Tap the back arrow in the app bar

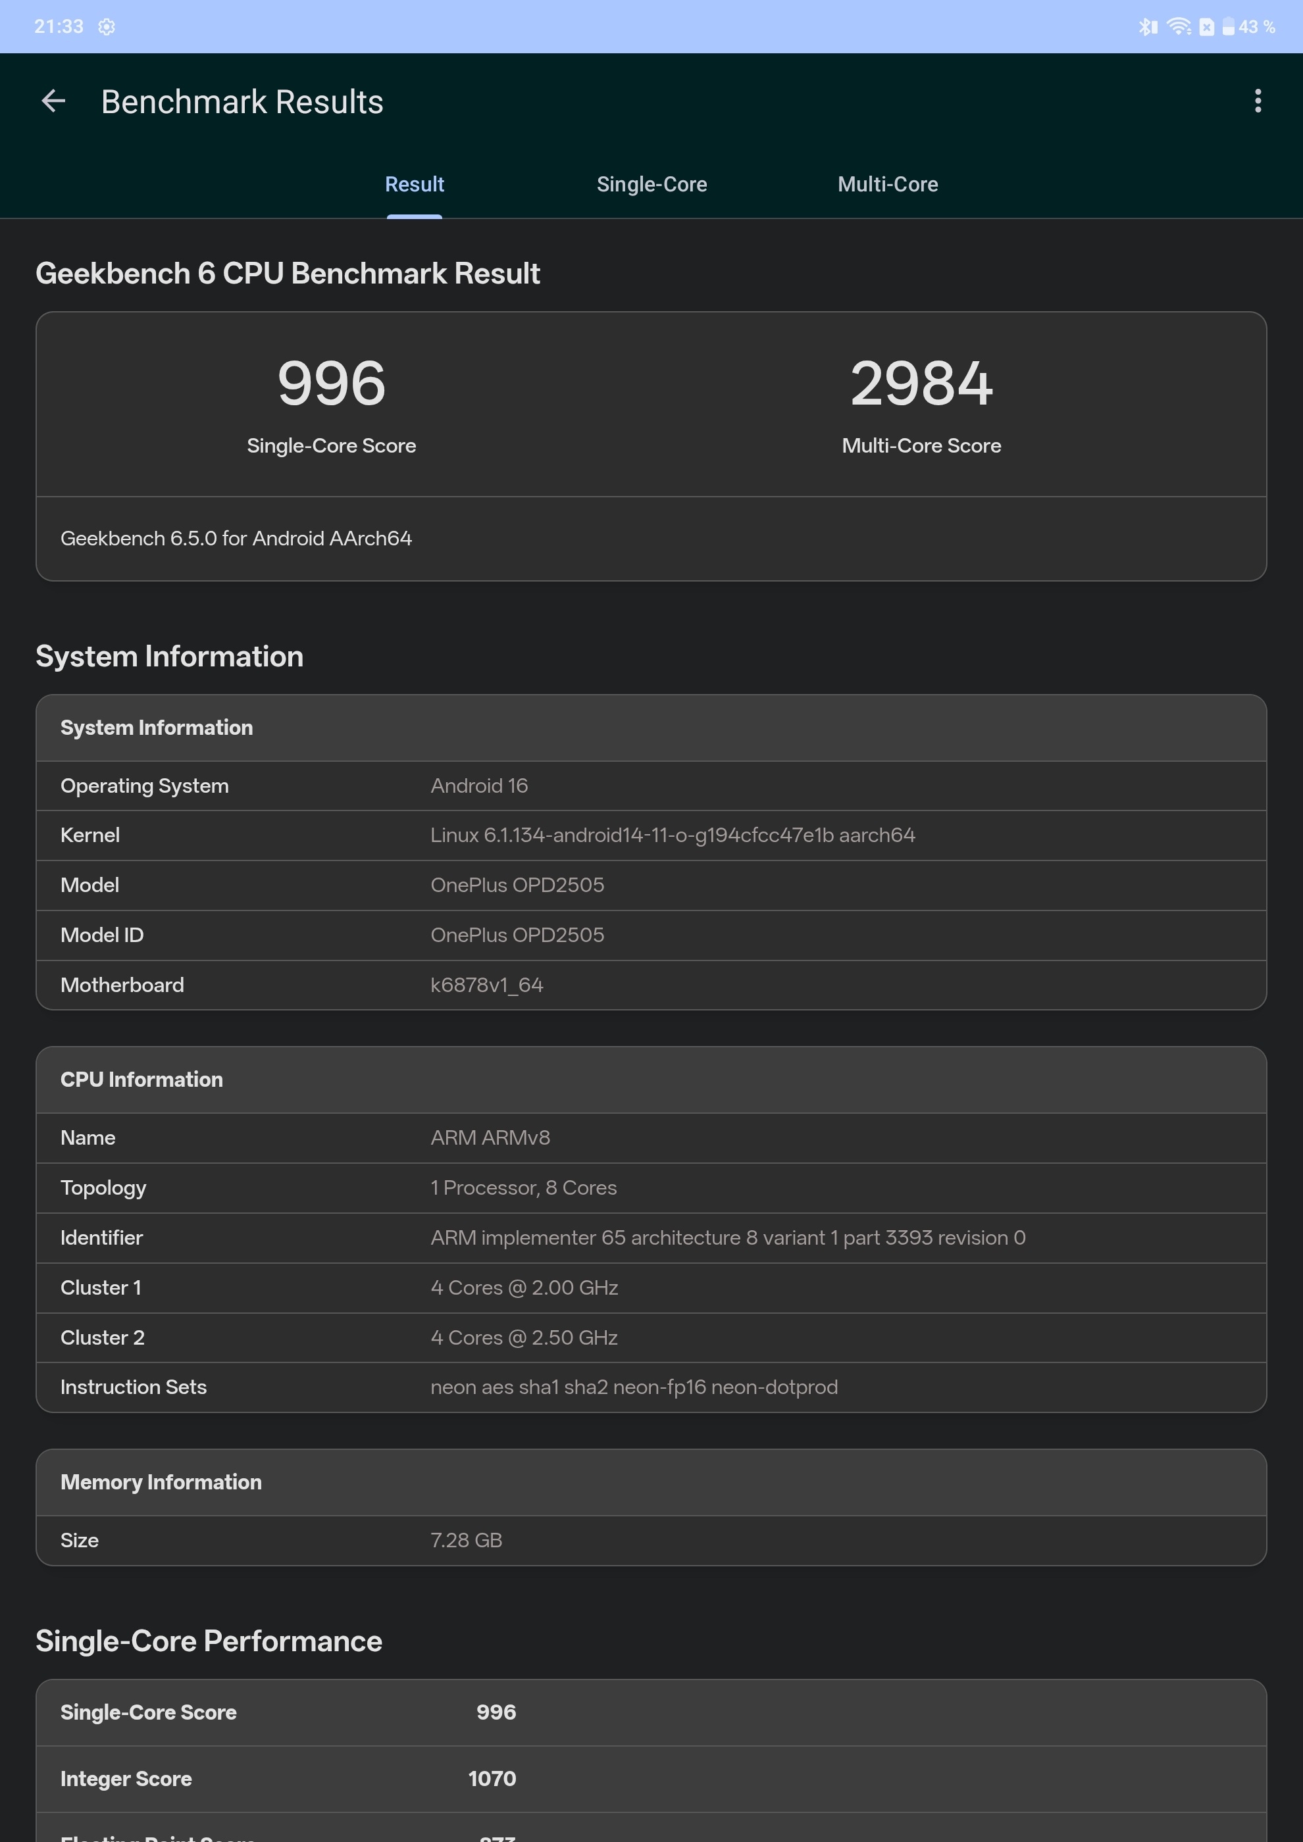[x=53, y=100]
